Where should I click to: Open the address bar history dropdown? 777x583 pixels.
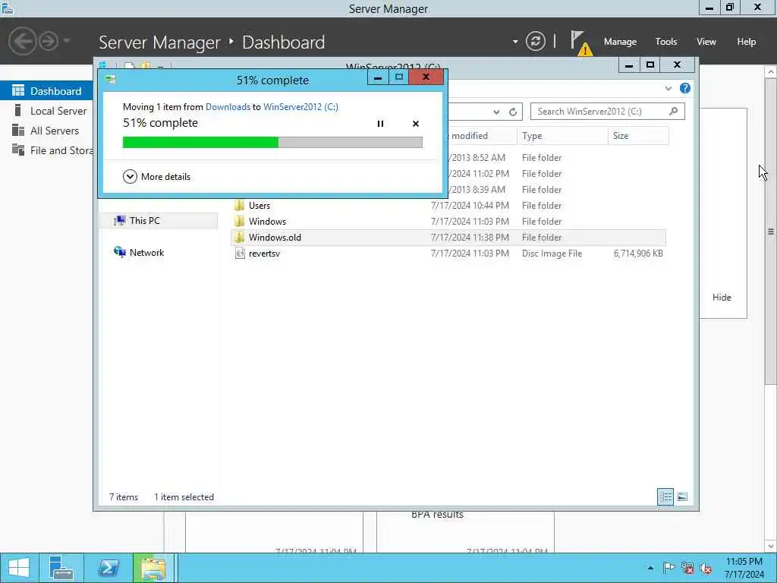click(496, 112)
